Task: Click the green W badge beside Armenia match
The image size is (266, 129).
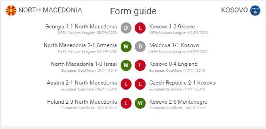Action: point(126,47)
